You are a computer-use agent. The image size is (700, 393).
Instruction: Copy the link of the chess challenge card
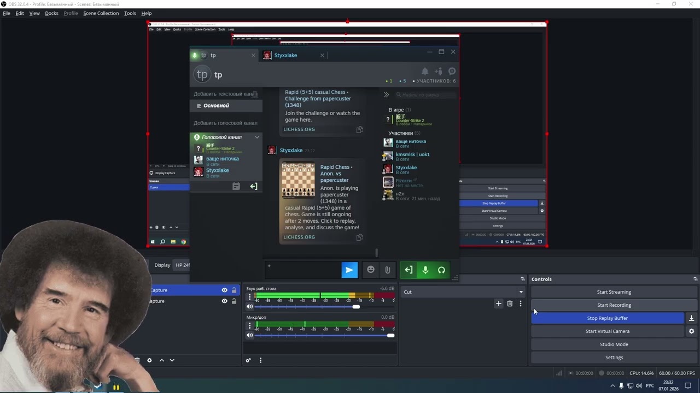360,129
